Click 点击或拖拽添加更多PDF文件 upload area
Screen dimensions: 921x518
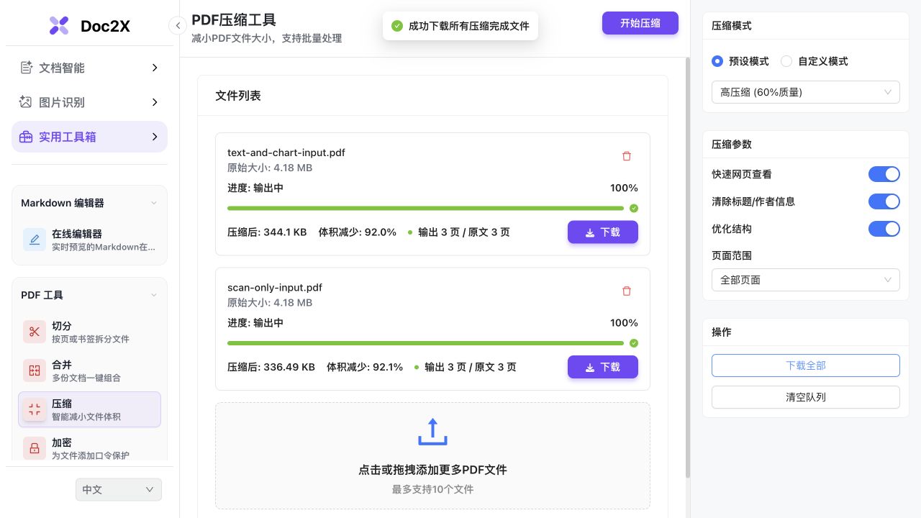(x=432, y=456)
